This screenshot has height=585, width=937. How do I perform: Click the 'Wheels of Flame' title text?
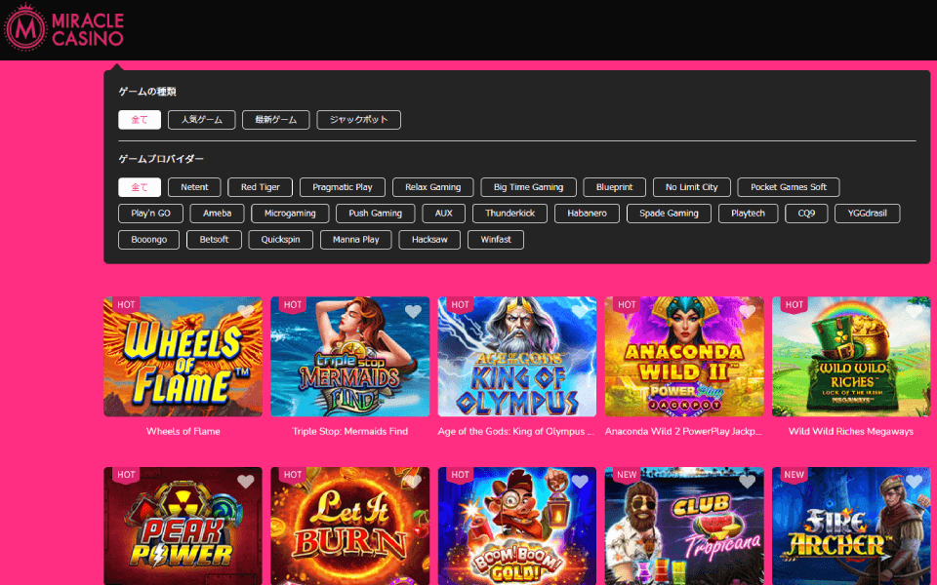[x=183, y=431]
